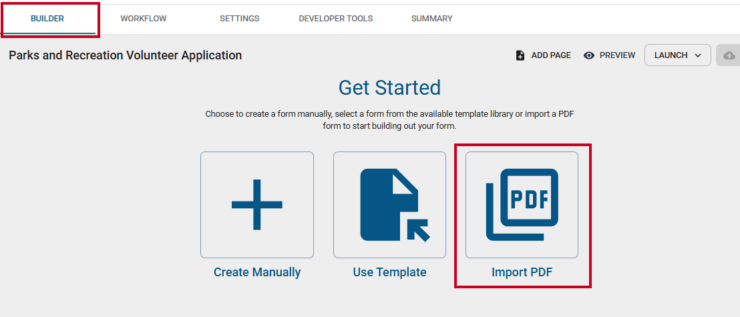Click the Preview eye icon
740x317 pixels.
pos(588,55)
